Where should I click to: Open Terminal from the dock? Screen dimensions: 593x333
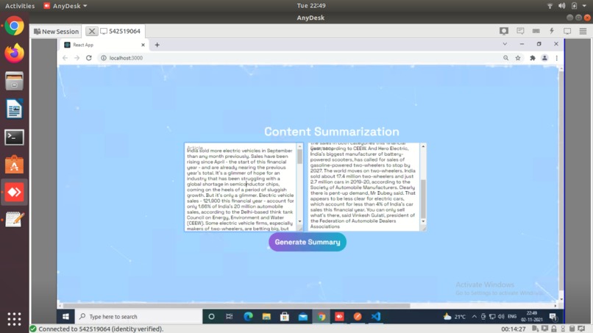click(x=14, y=137)
